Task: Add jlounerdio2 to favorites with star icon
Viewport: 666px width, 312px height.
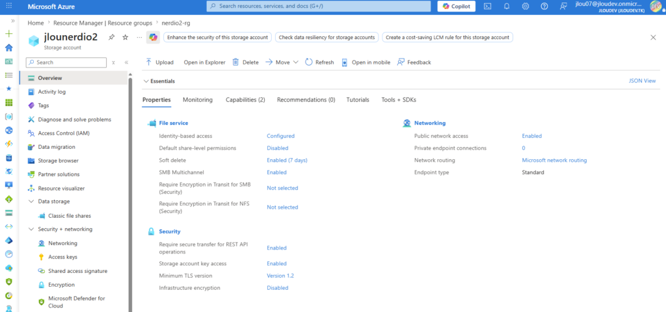Action: [x=126, y=37]
